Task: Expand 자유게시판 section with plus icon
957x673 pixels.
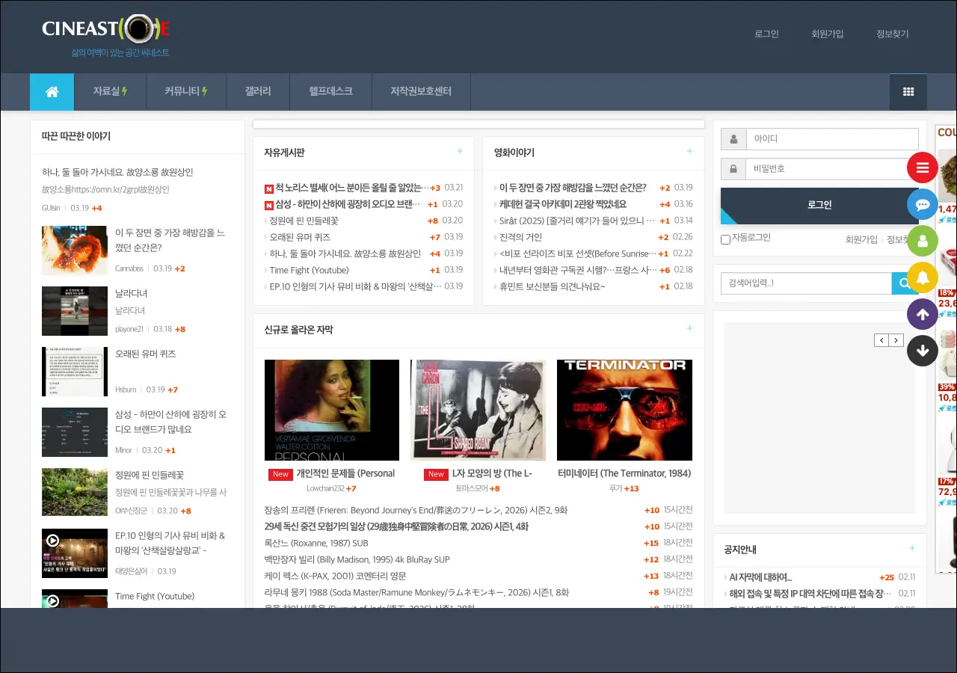Action: [x=460, y=152]
